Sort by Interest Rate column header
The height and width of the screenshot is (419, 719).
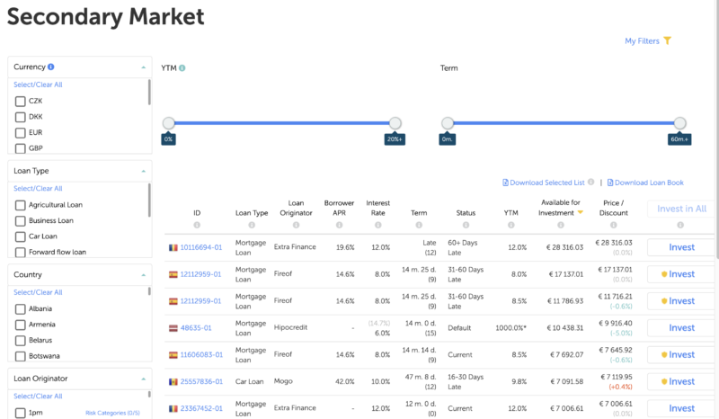(377, 208)
